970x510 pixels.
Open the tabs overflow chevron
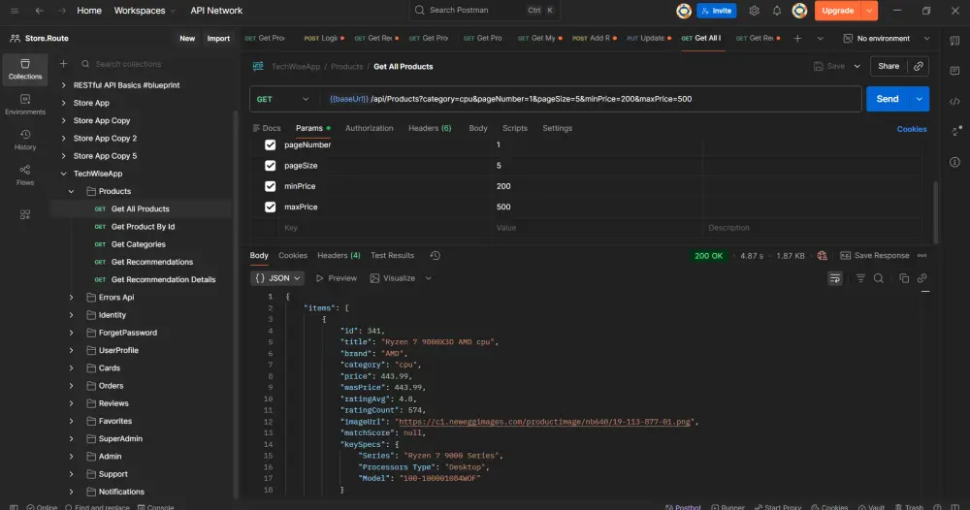coord(821,39)
